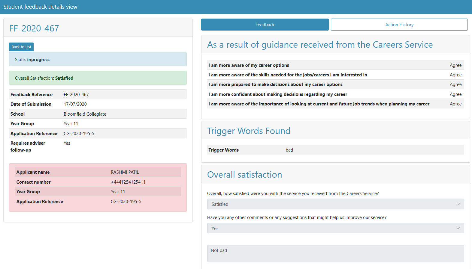The image size is (472, 269).
Task: Click the chevron arrow on Satisfied dropdown
Action: coord(458,204)
